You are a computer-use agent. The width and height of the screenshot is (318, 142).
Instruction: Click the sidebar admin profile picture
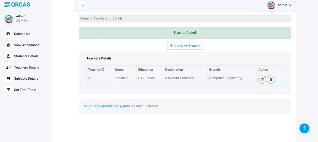9,19
